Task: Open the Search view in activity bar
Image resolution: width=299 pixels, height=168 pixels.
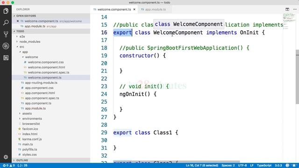Action: pyautogui.click(x=6, y=23)
